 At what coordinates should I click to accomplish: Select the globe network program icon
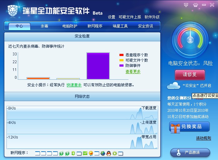click(x=103, y=153)
